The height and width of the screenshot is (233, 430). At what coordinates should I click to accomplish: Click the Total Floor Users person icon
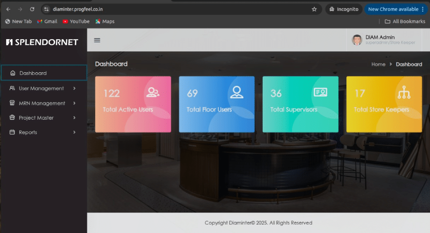coord(236,92)
